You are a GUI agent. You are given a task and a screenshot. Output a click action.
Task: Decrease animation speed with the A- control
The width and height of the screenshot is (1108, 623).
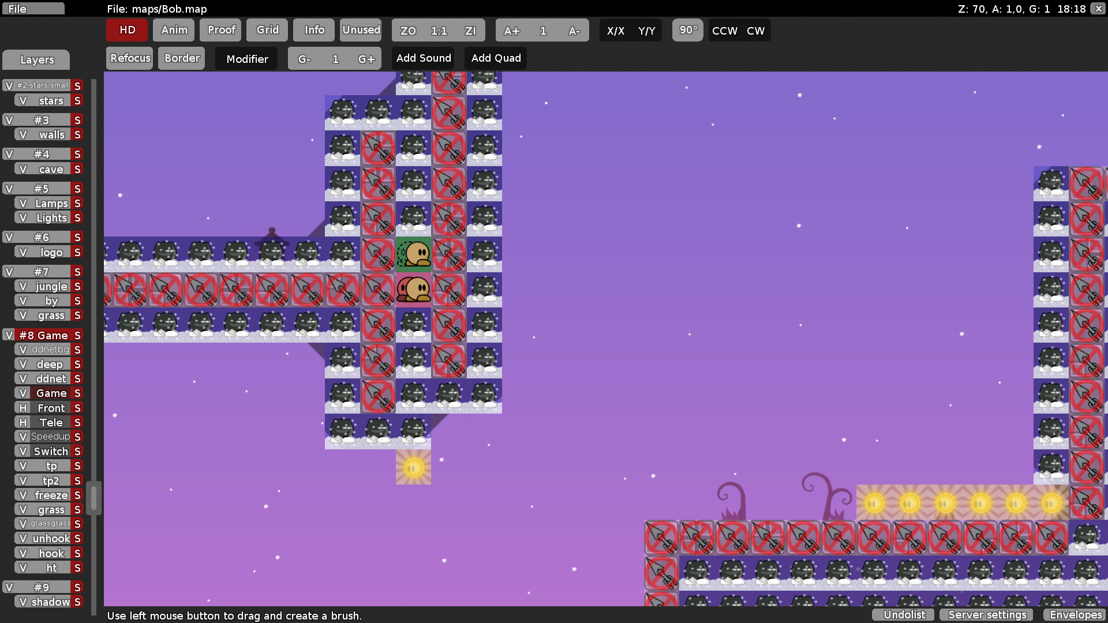pos(575,31)
